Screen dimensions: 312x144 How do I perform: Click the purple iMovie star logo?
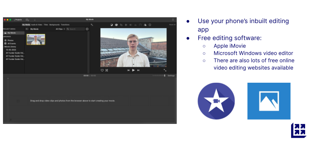point(216,101)
